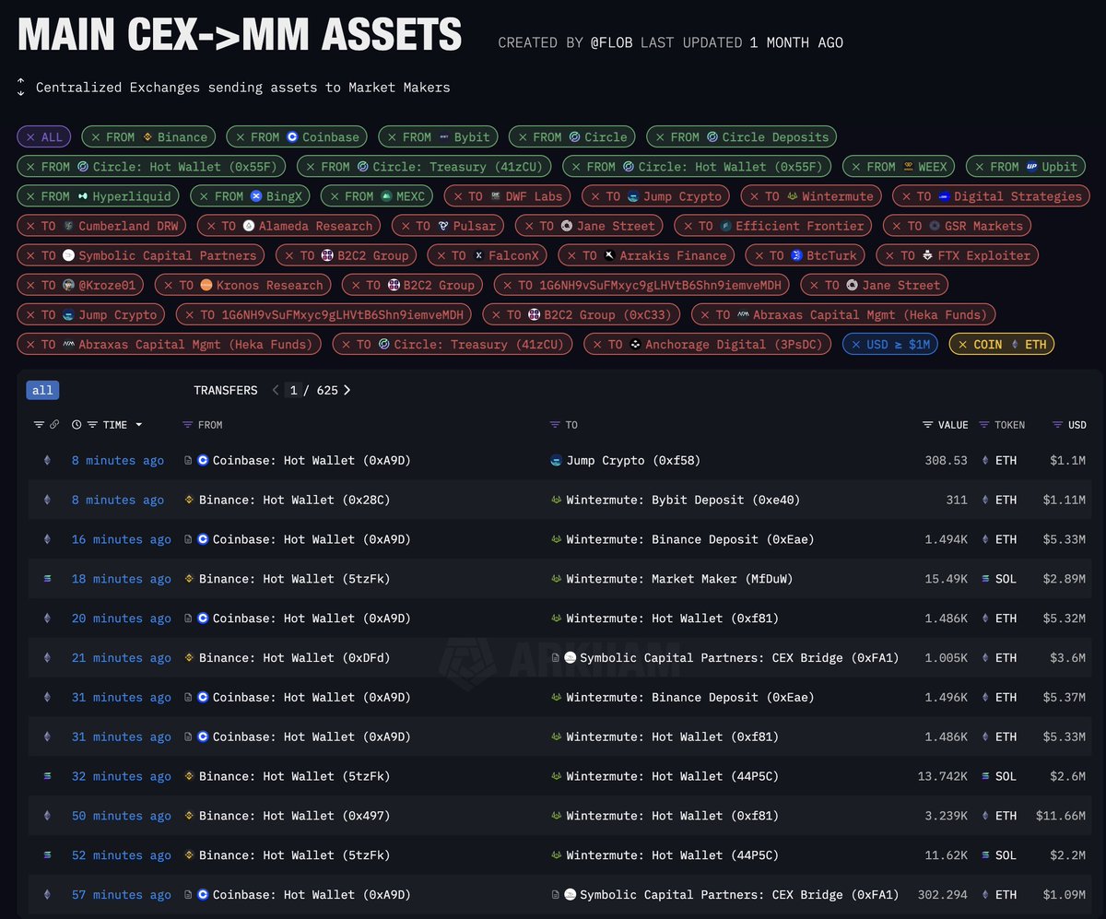Image resolution: width=1106 pixels, height=919 pixels.
Task: Toggle the ALL filter chip
Action: click(x=44, y=136)
